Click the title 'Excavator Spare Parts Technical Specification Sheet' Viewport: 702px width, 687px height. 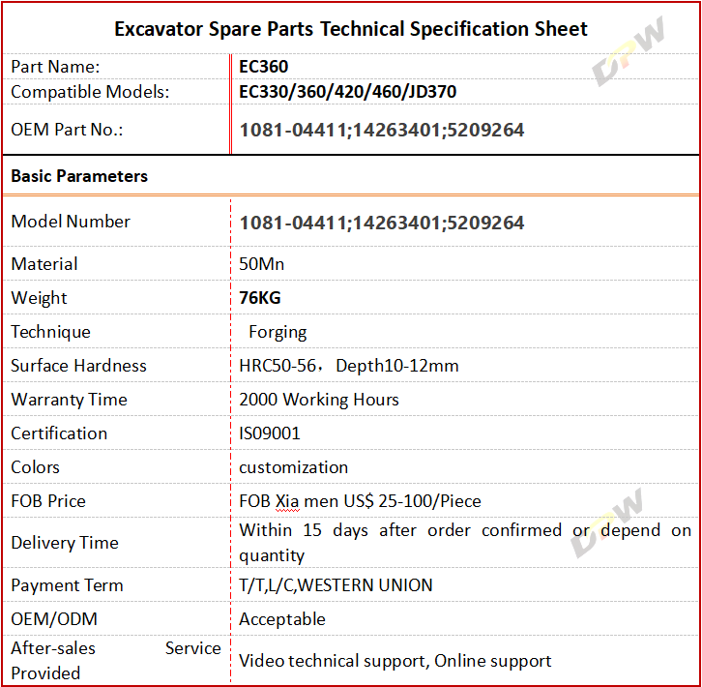tap(351, 30)
